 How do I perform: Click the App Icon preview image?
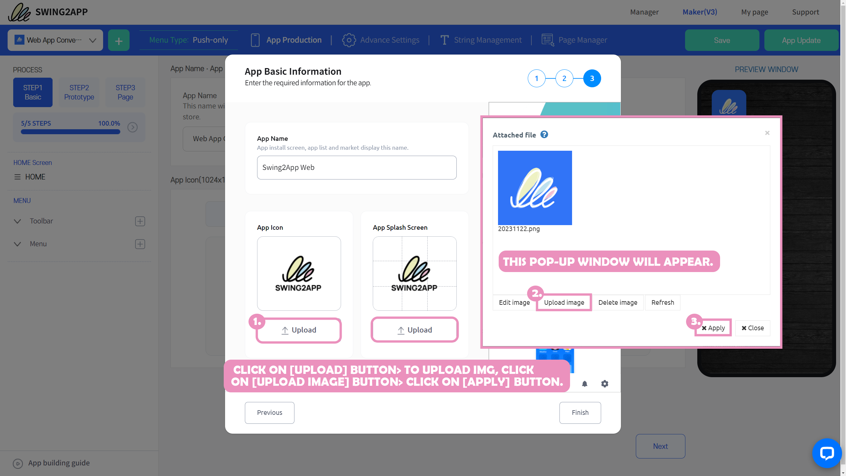click(299, 273)
